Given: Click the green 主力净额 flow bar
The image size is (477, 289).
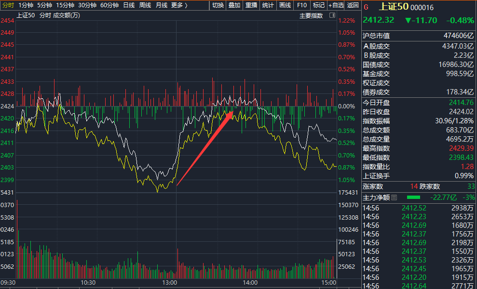Looking at the screenshot, I should [413, 197].
